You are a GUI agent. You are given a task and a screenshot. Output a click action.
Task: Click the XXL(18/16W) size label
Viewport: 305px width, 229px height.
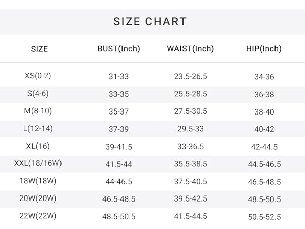click(x=38, y=163)
